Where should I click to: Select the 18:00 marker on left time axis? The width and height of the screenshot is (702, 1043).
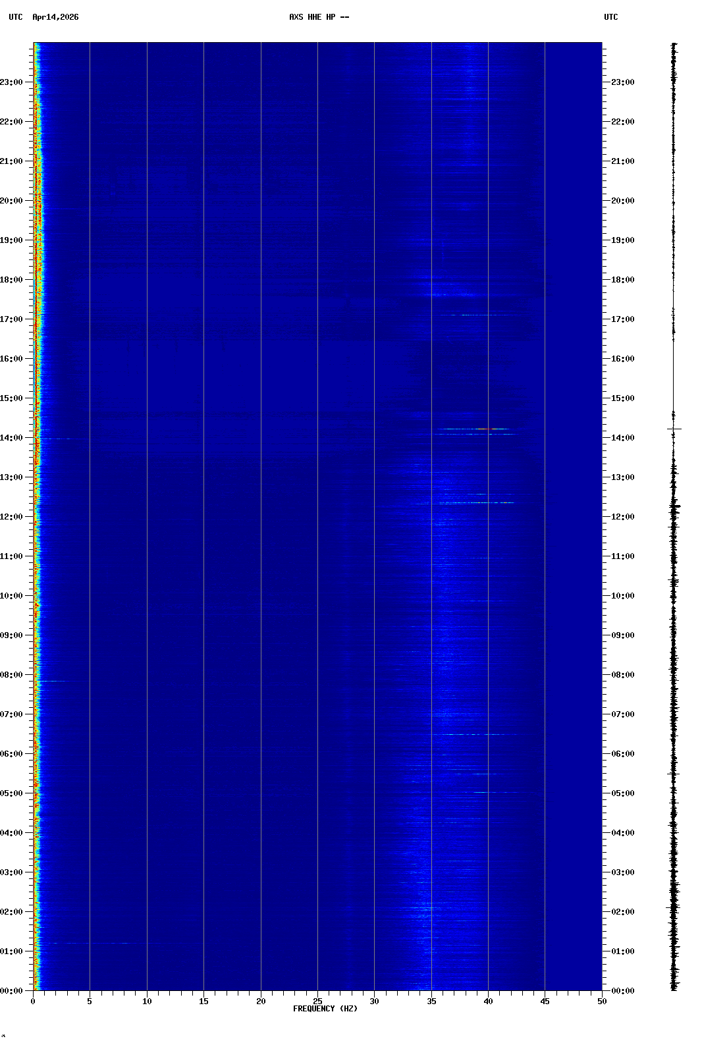coord(13,280)
